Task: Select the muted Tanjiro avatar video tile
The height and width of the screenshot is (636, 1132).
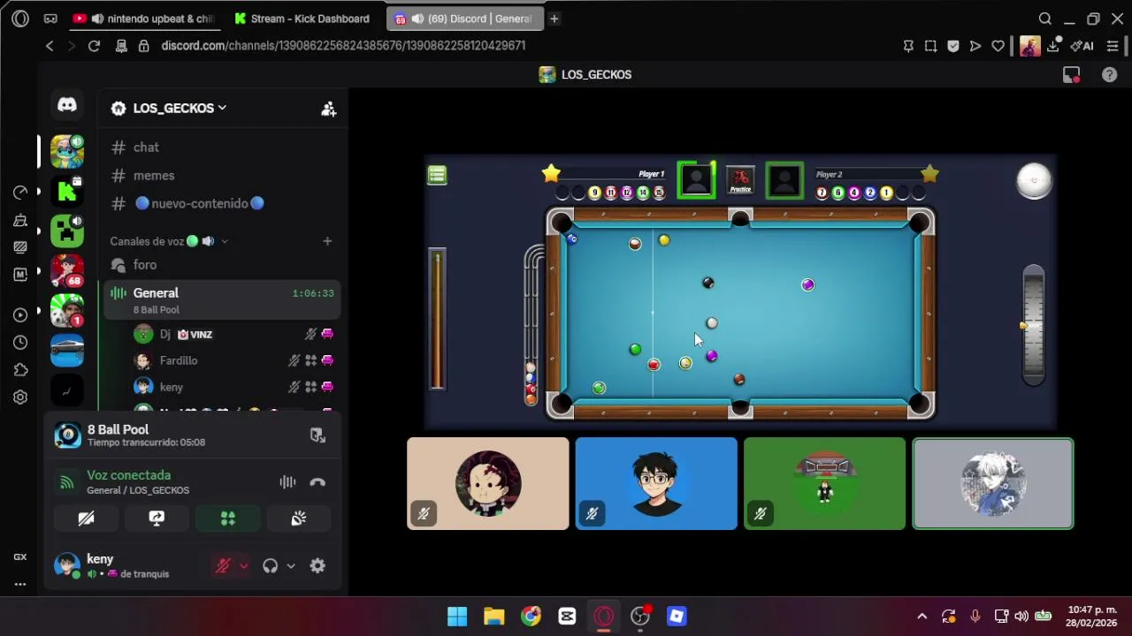Action: click(488, 484)
